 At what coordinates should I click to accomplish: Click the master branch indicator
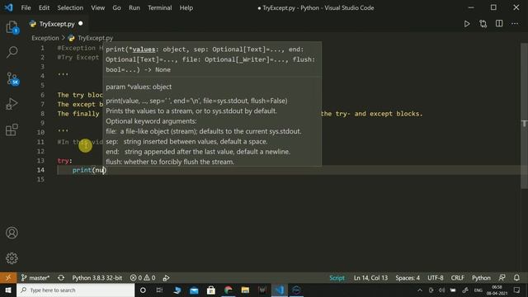coord(35,278)
